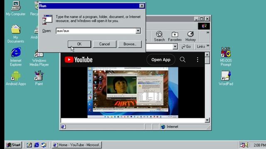
Task: Click the Search toolbar icon in Internet Explorer
Action: pos(159,36)
